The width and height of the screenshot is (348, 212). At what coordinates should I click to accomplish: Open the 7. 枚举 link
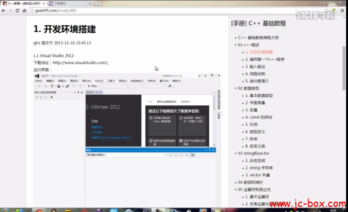click(251, 139)
